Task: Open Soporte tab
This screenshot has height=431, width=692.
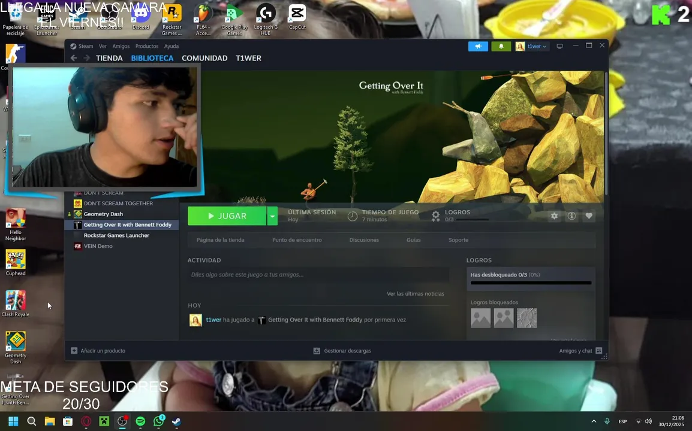Action: click(459, 240)
